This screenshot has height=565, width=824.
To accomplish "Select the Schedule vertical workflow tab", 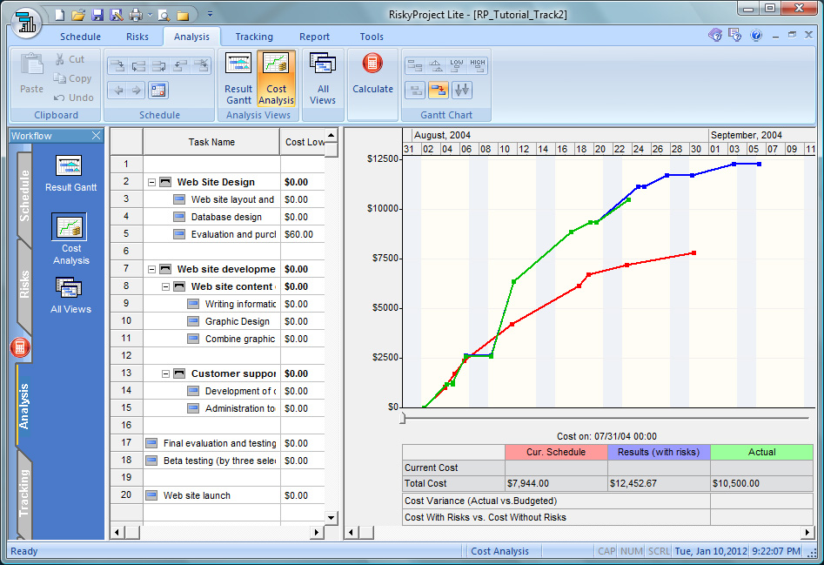I will point(24,196).
